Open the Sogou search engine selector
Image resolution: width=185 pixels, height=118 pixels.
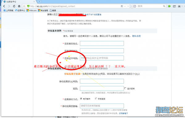135,6
